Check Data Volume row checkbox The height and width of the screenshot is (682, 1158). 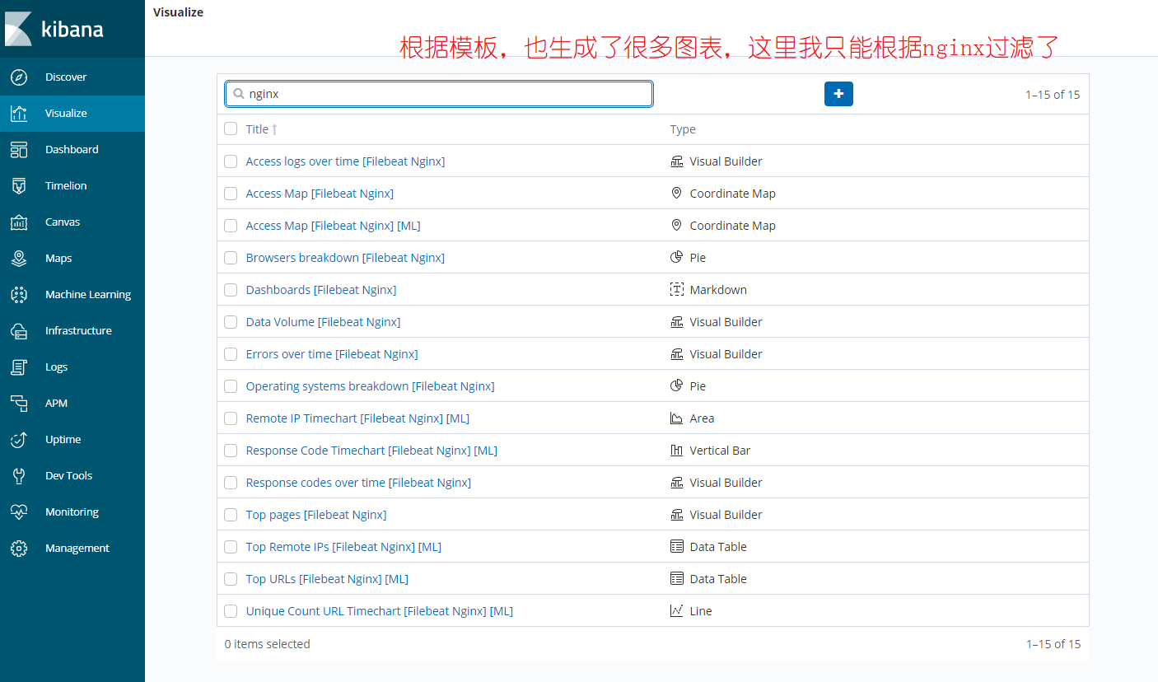231,322
